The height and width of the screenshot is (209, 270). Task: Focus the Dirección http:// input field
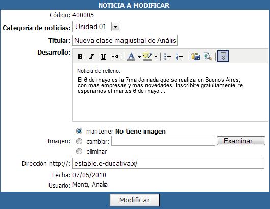click(168, 163)
